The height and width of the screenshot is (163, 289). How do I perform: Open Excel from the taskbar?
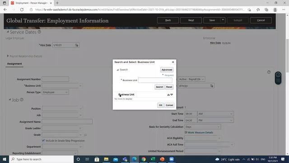click(x=153, y=159)
